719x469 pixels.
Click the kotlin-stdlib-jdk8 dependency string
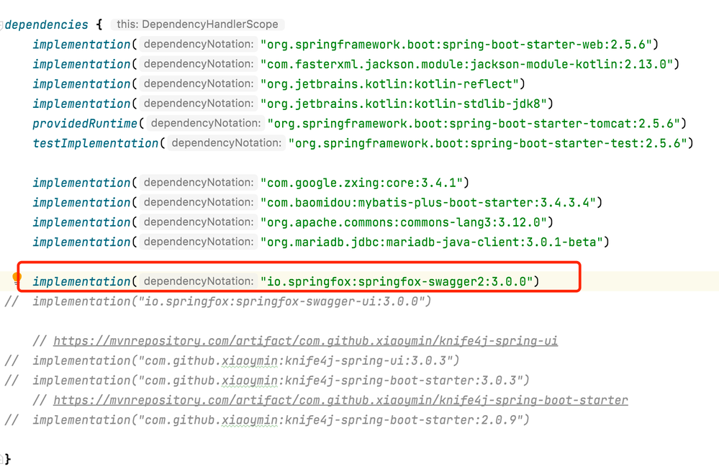point(404,104)
